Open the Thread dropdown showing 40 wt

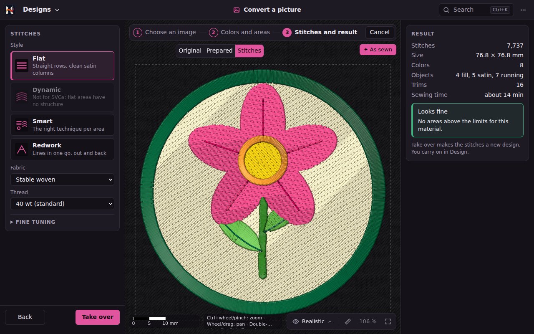coord(62,204)
